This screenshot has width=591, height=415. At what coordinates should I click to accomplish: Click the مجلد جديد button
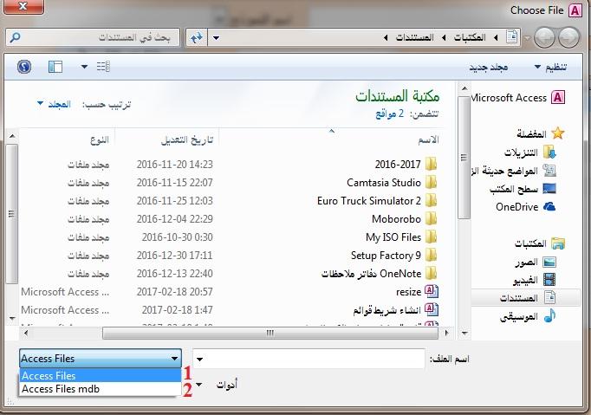pos(489,67)
